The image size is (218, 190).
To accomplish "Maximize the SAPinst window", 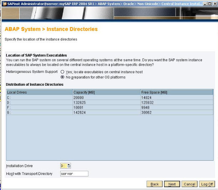I will coord(210,4).
